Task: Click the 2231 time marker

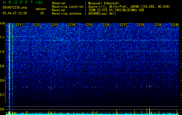Action: 19,25
